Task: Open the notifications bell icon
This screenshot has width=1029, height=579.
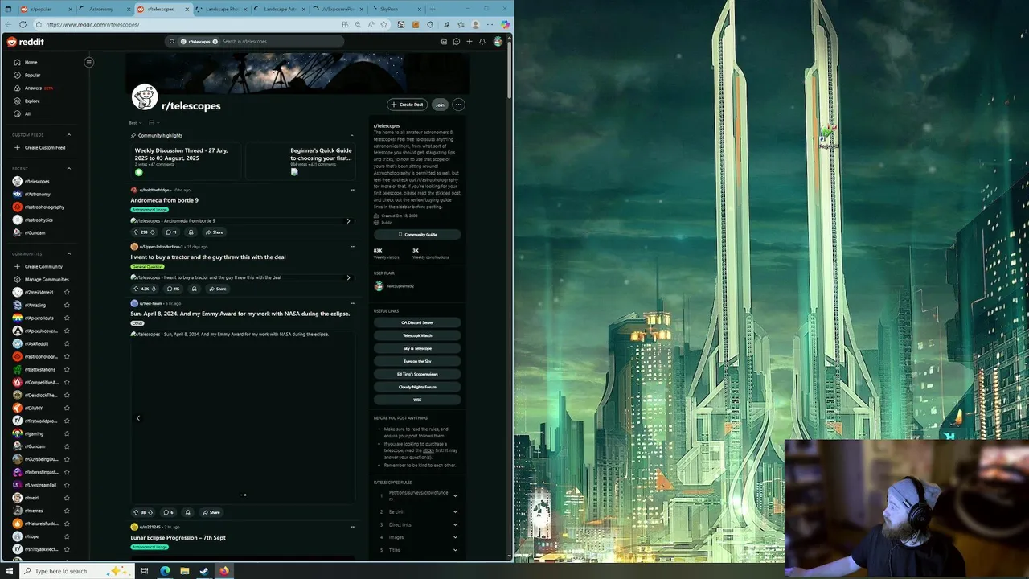Action: 482,42
